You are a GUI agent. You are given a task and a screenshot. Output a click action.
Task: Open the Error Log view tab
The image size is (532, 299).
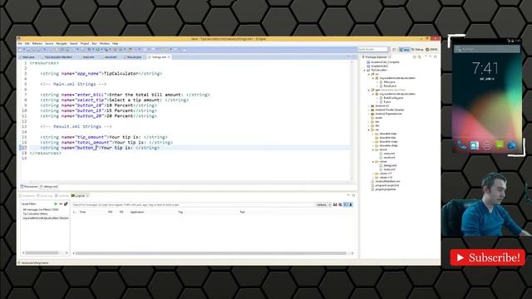(45, 196)
